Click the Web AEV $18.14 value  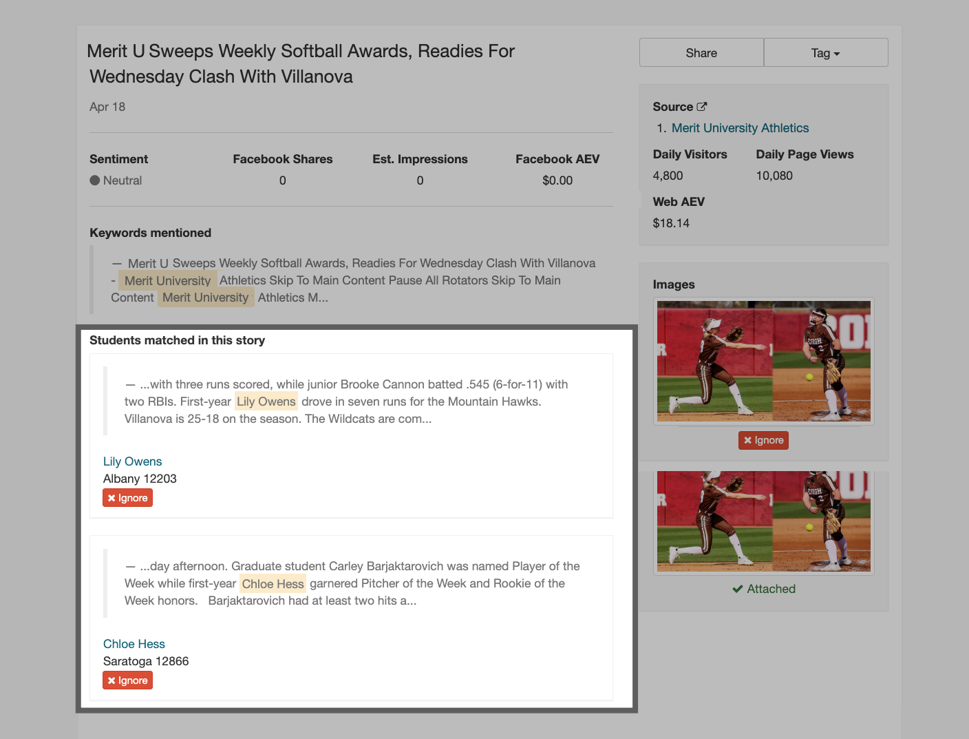tap(671, 223)
